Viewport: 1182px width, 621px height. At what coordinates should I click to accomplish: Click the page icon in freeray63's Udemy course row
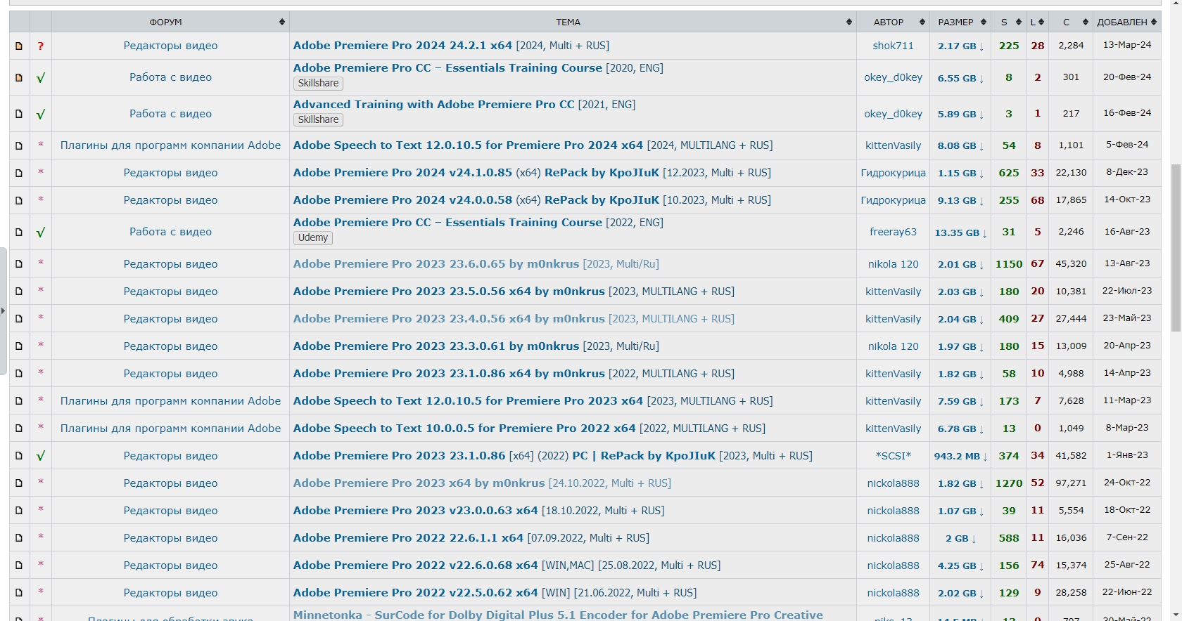(19, 232)
